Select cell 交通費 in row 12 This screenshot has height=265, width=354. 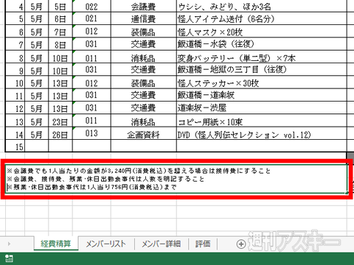coord(144,108)
